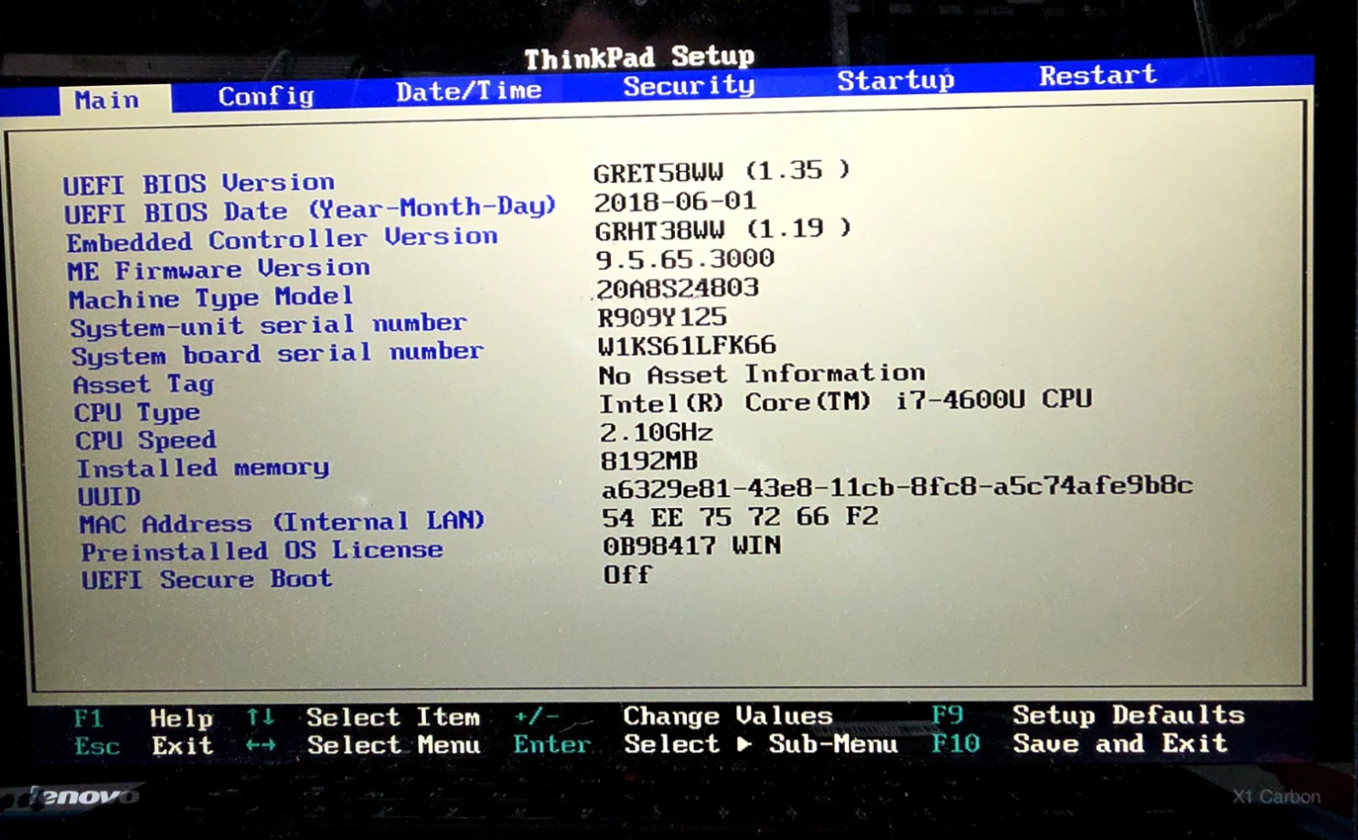Open the Restart tab

click(1097, 75)
